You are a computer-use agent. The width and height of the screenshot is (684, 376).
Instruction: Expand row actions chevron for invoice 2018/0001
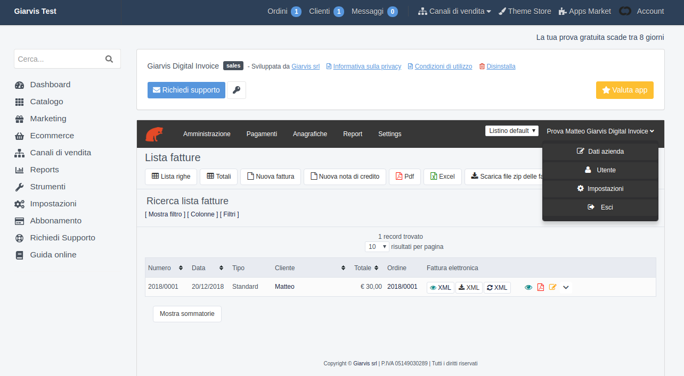tap(566, 287)
